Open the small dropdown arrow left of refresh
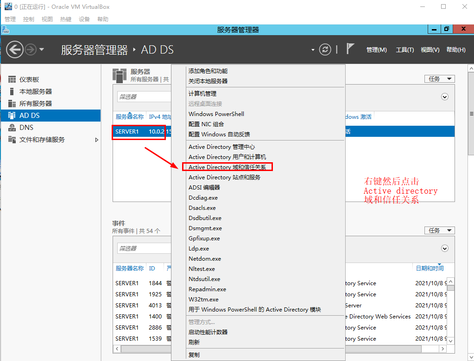Viewport: 474px width, 361px height. [x=313, y=50]
